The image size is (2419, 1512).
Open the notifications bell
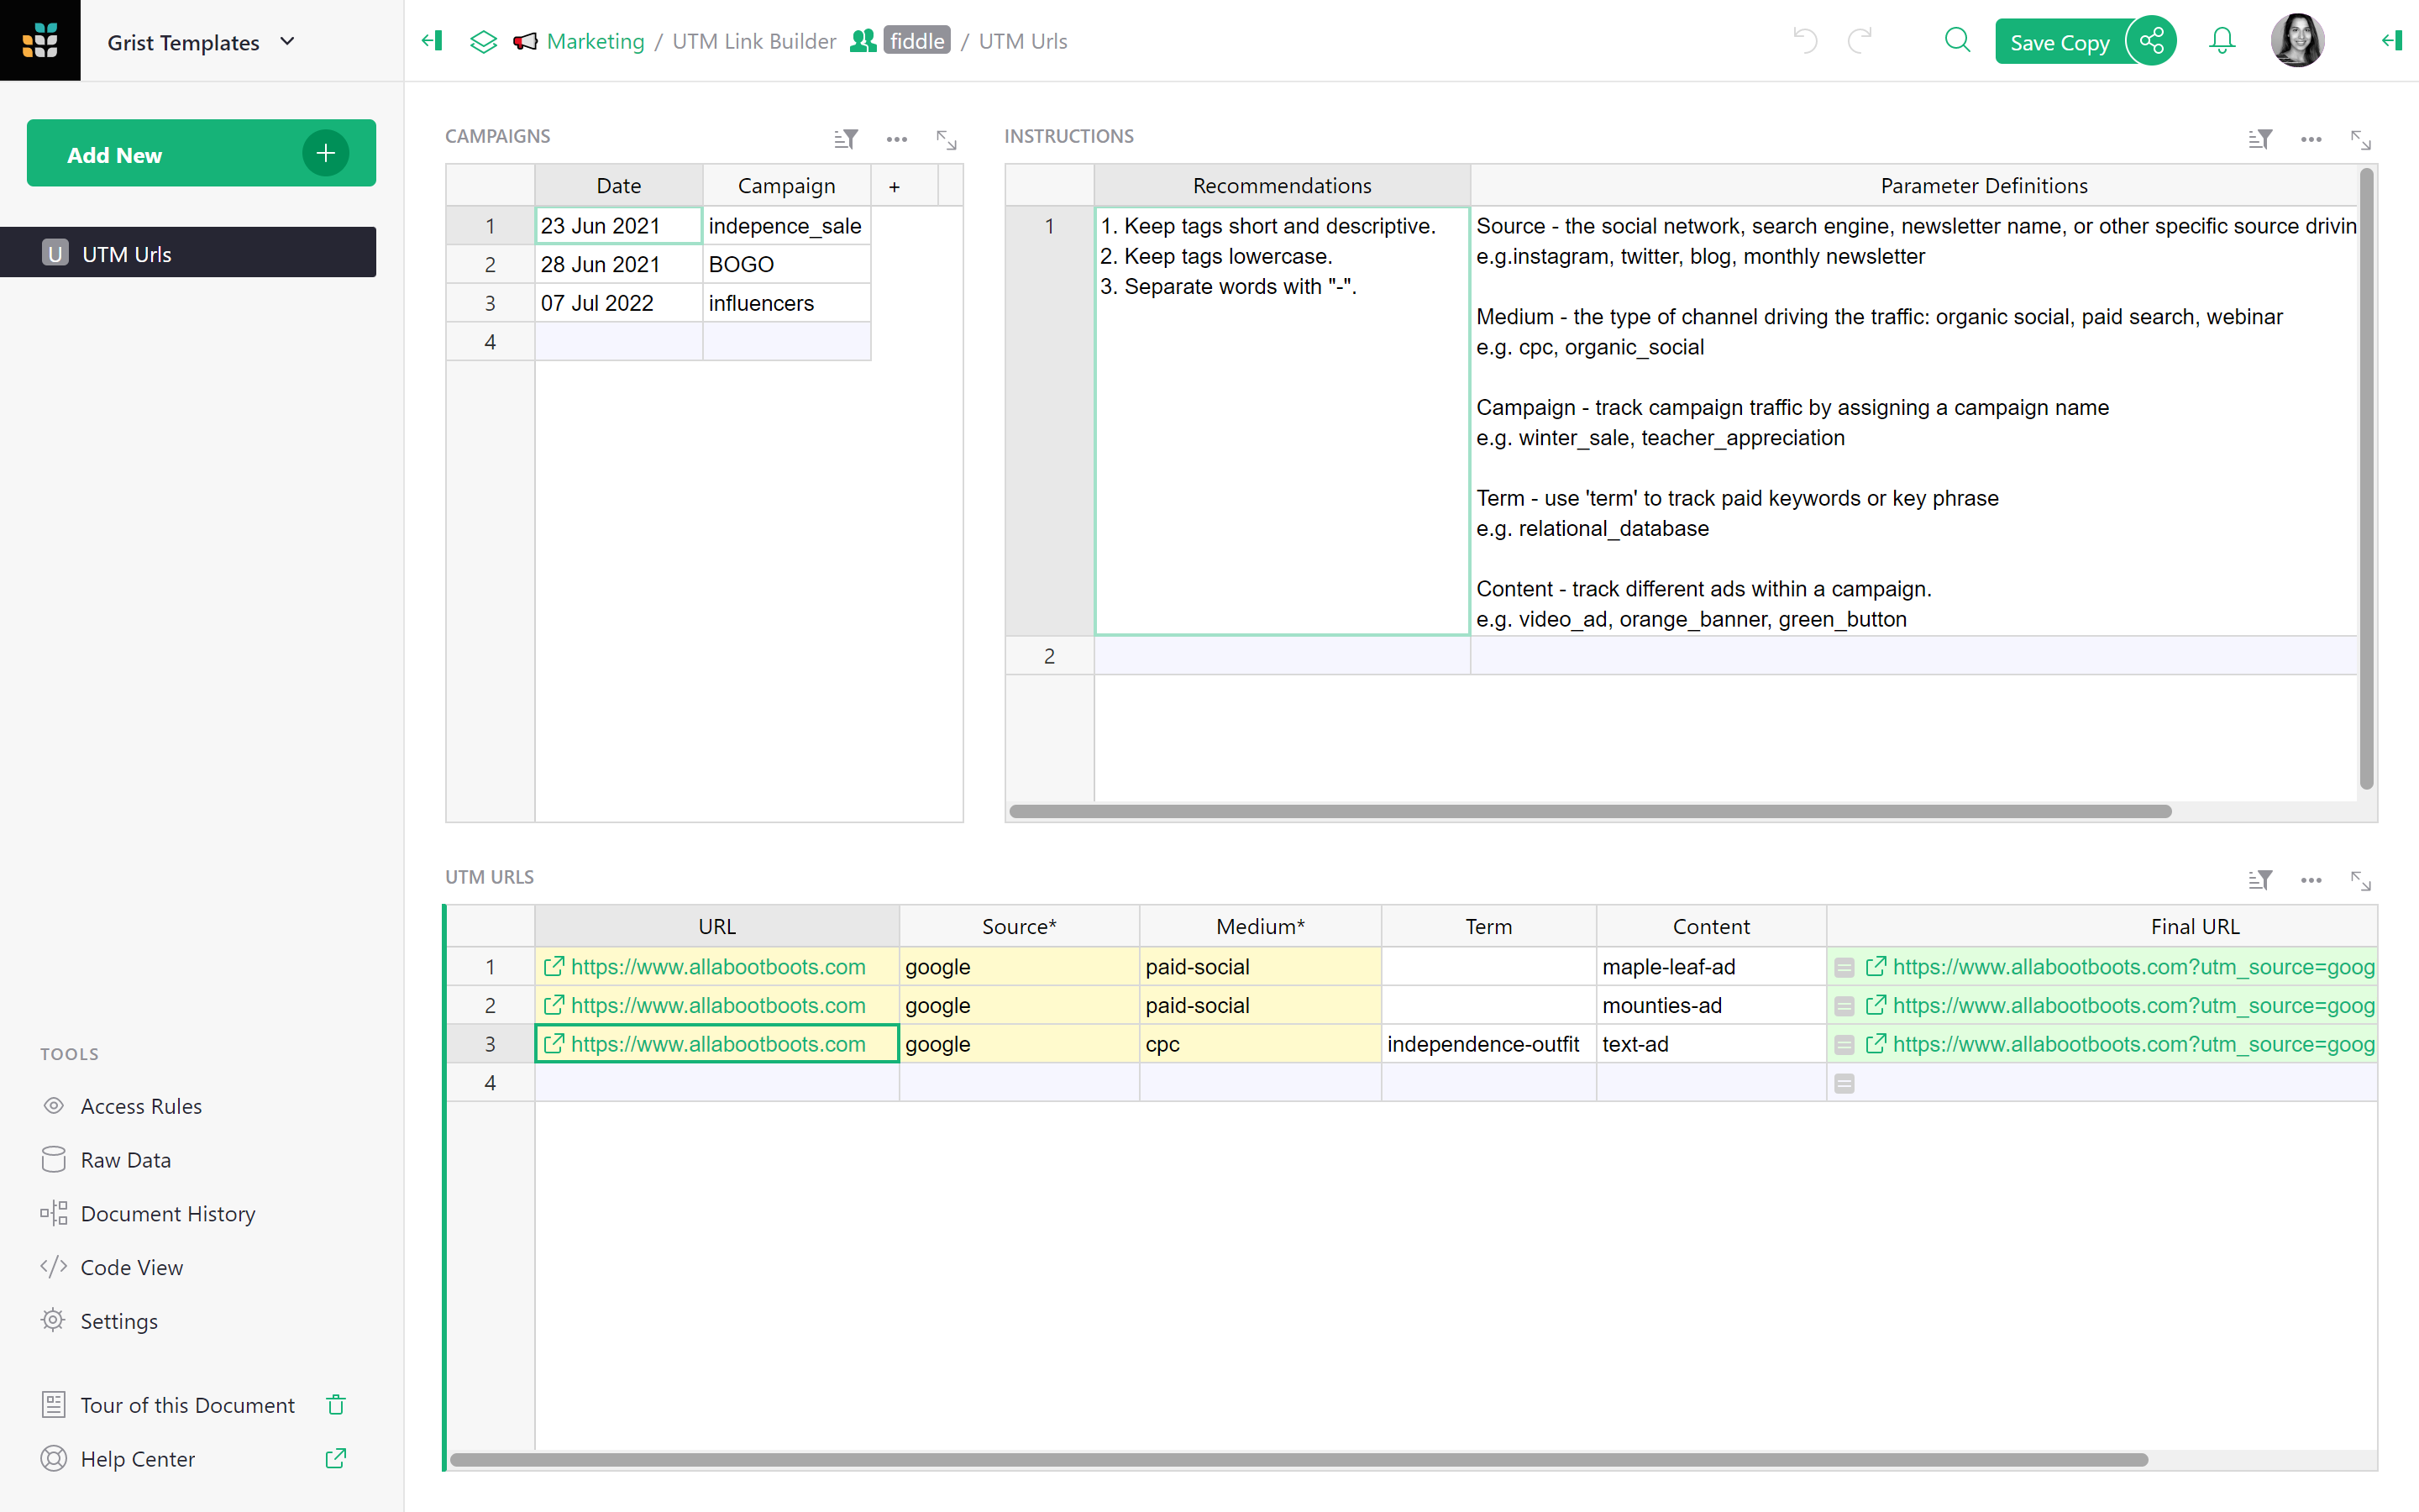2221,41
